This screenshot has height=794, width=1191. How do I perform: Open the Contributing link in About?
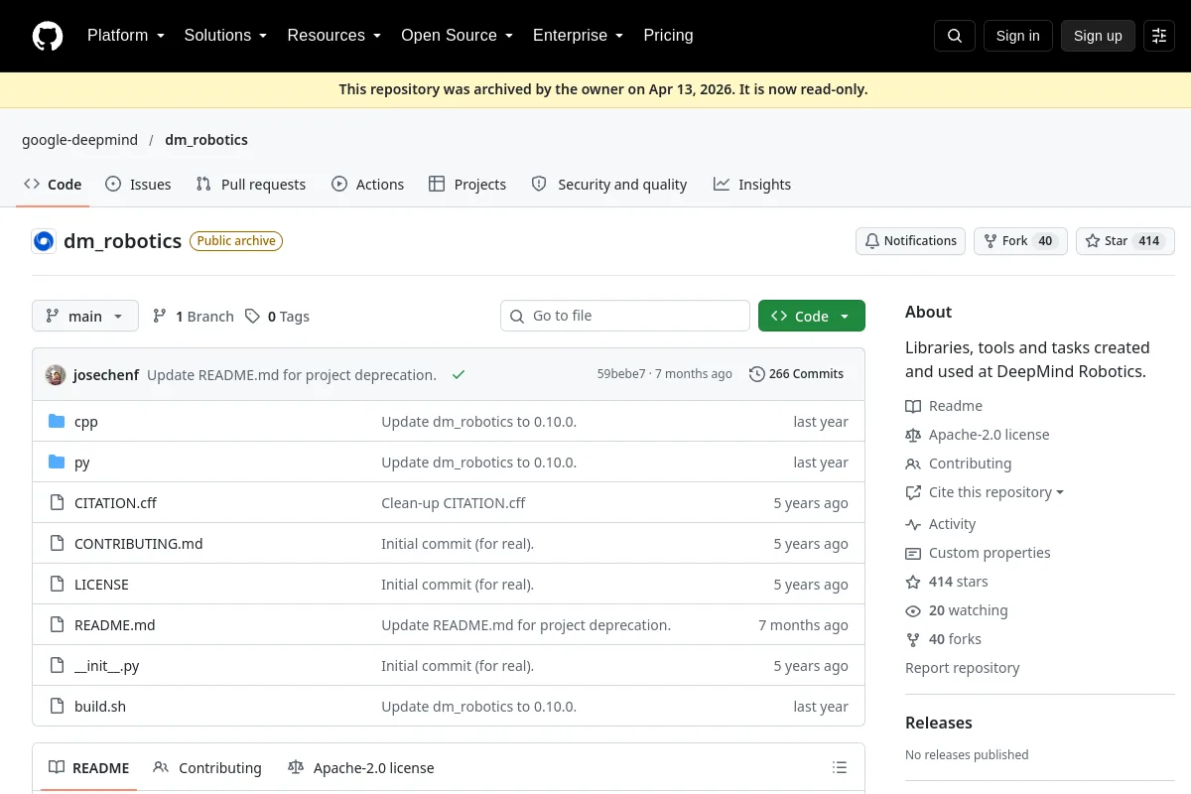coord(970,463)
